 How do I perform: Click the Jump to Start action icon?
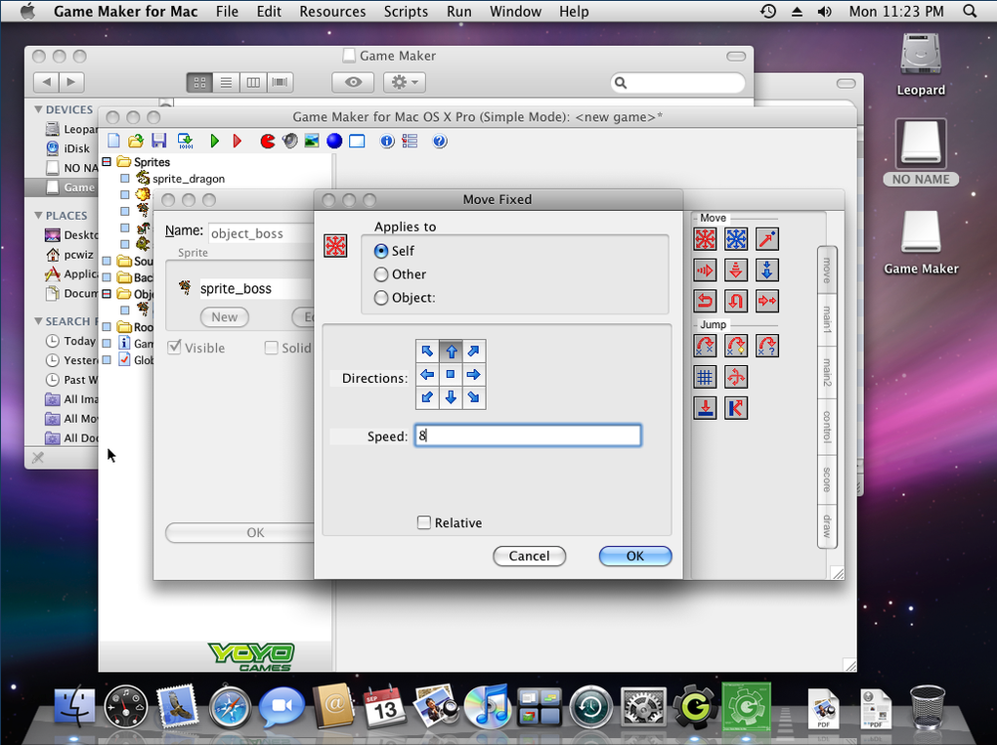tap(736, 347)
